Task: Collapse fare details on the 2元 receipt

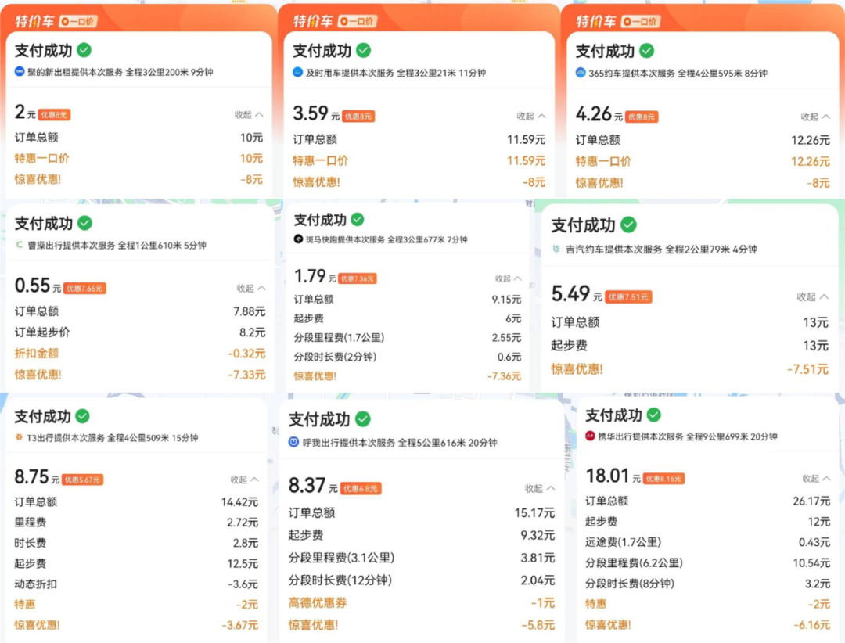Action: tap(249, 114)
